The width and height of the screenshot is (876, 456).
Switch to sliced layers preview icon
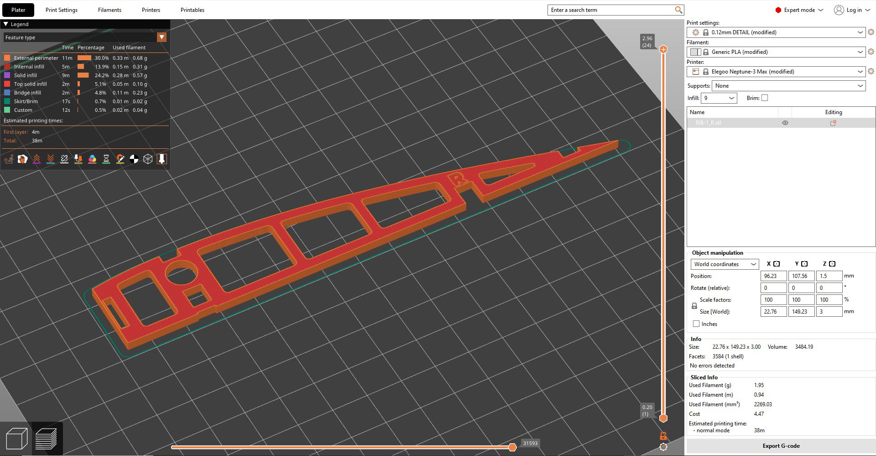pyautogui.click(x=47, y=439)
